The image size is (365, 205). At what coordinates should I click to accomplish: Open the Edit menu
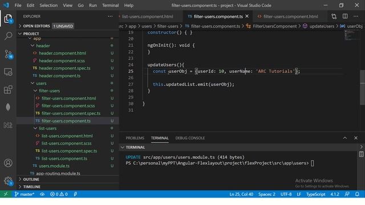tap(30, 5)
